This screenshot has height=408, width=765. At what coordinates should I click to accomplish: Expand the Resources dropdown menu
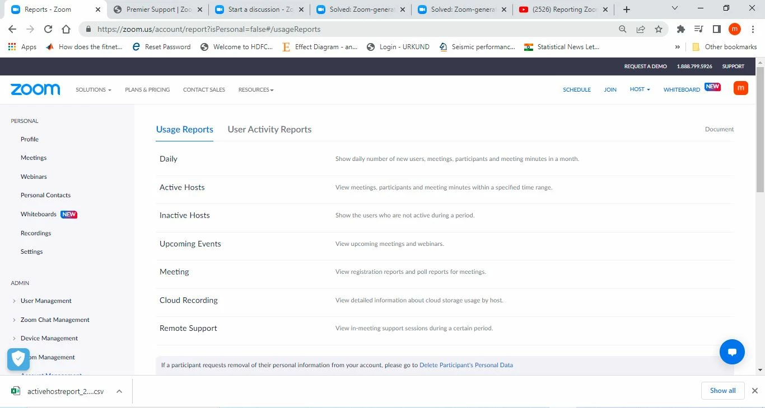(x=256, y=89)
